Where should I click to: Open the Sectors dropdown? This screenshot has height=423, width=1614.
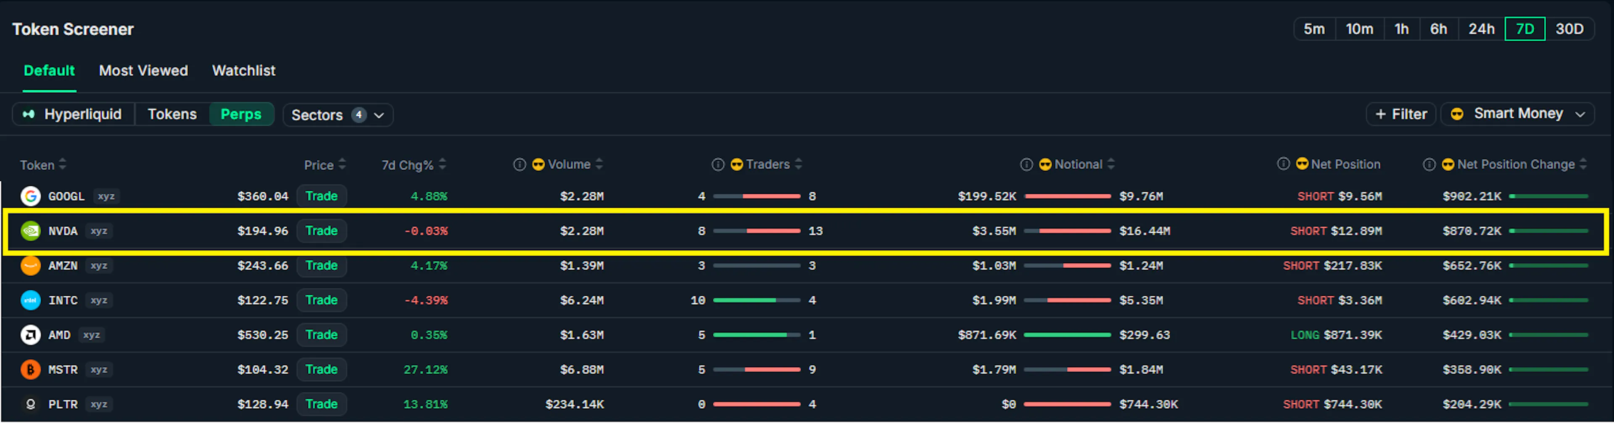click(338, 115)
